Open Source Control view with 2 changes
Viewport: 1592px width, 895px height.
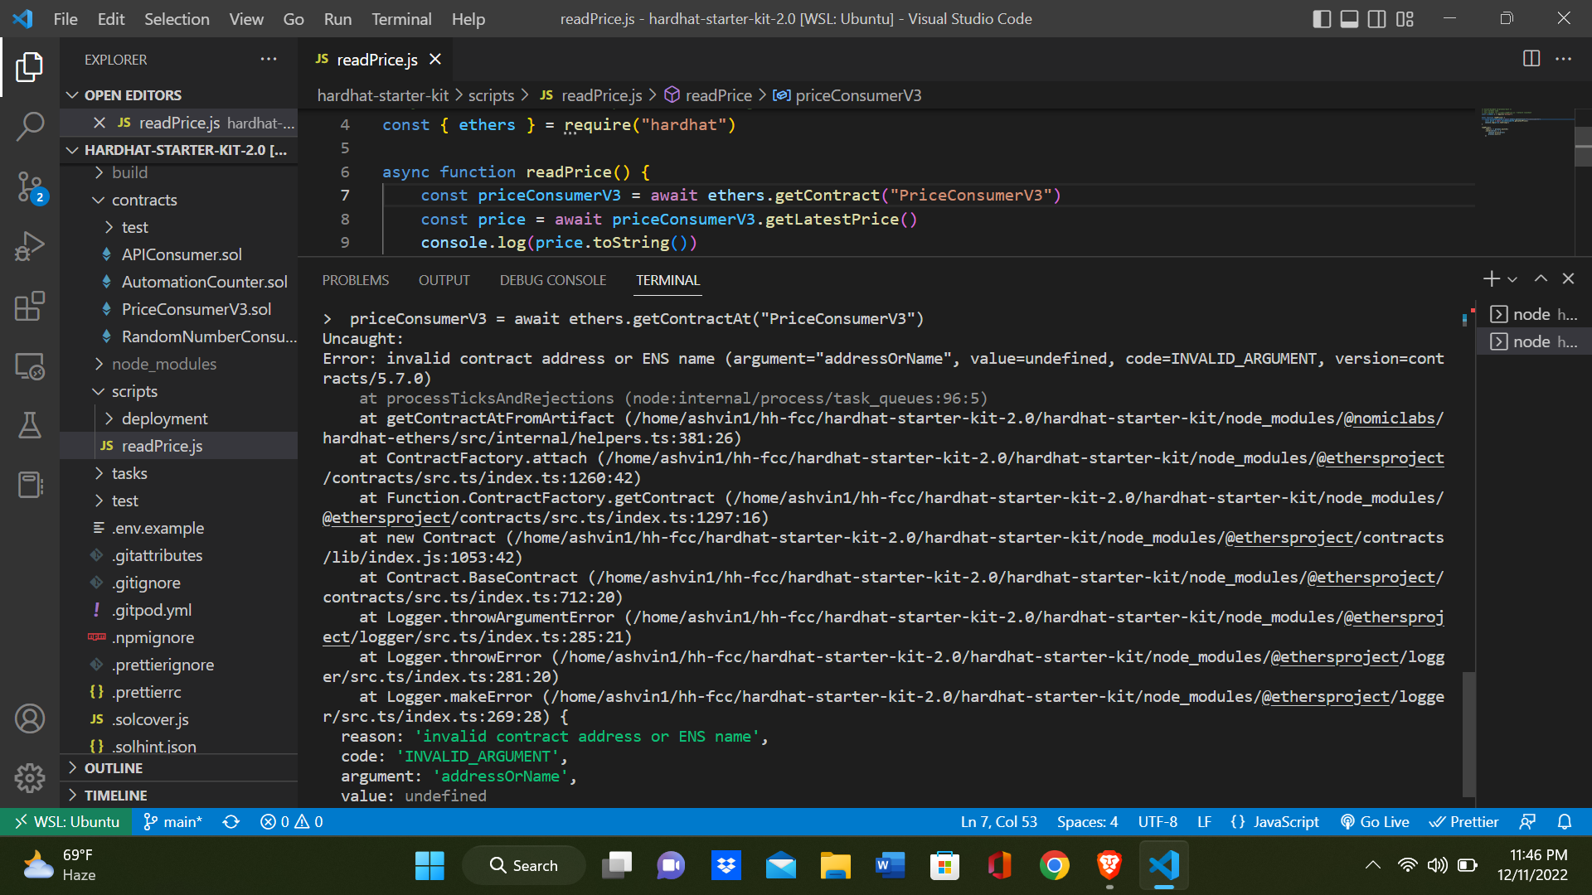pyautogui.click(x=30, y=186)
